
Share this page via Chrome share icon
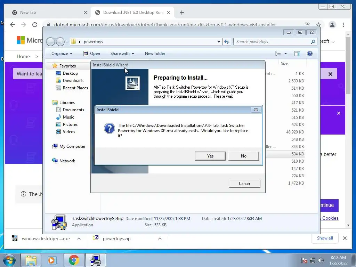click(x=307, y=25)
